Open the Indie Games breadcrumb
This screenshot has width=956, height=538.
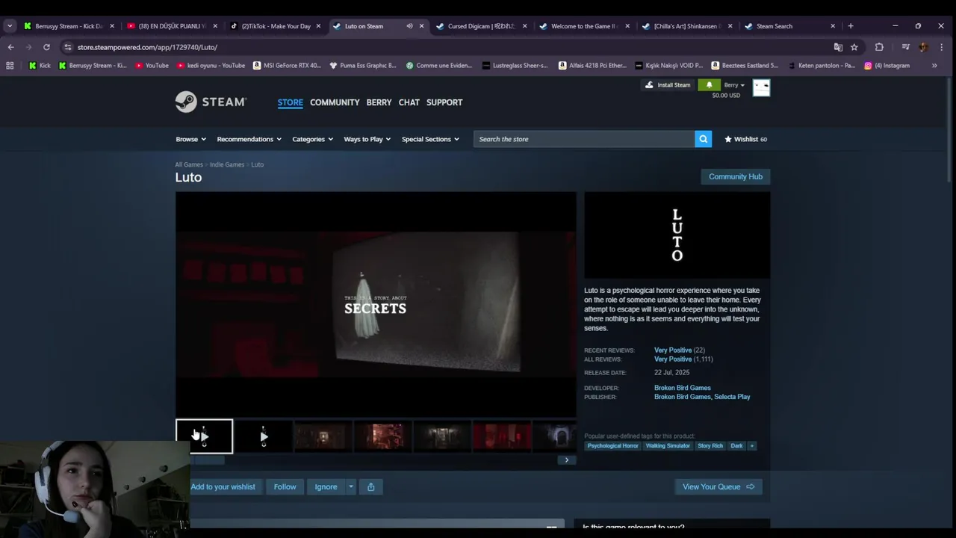coord(227,164)
